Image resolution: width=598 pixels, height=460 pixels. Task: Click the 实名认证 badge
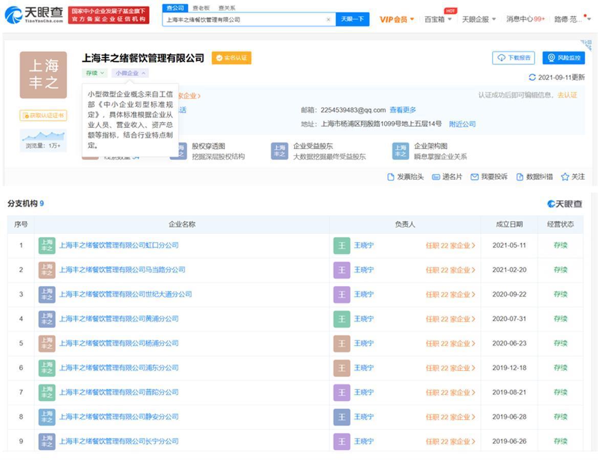pos(232,58)
